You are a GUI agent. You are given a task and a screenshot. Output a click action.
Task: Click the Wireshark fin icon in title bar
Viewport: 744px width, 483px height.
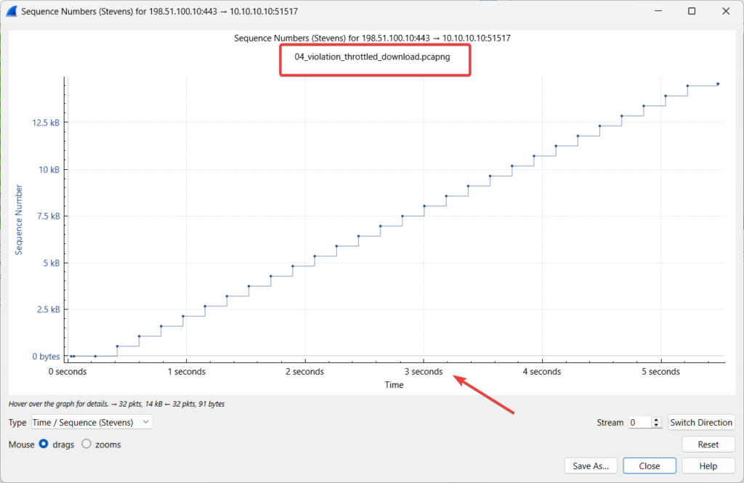11,12
